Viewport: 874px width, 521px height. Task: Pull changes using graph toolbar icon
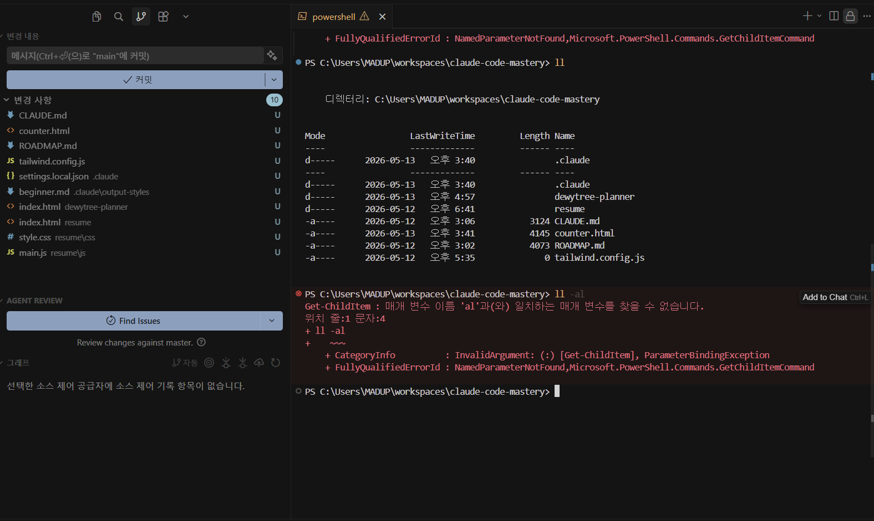[242, 363]
